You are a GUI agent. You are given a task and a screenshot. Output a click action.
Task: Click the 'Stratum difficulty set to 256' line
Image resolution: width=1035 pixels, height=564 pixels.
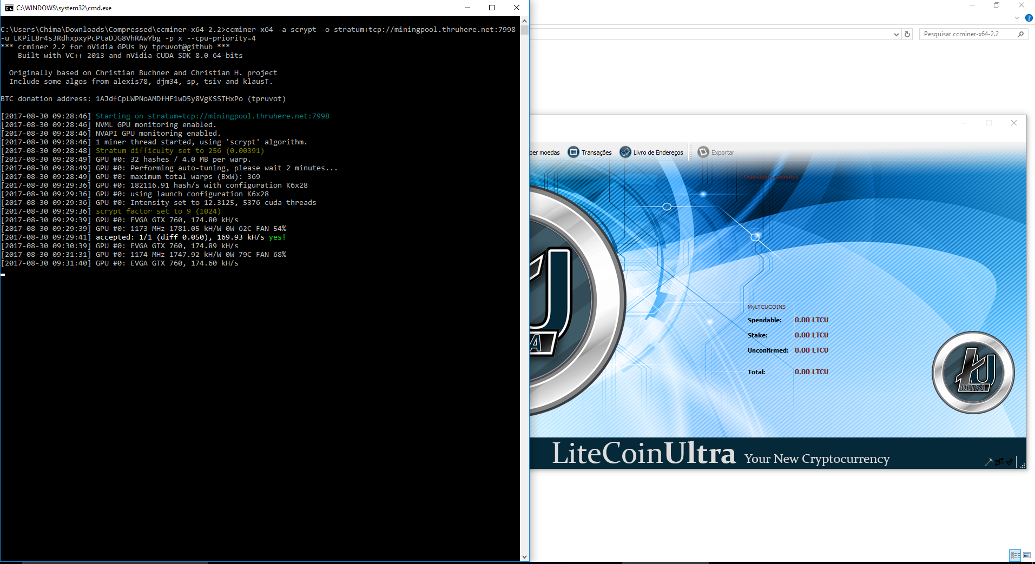[x=133, y=151]
